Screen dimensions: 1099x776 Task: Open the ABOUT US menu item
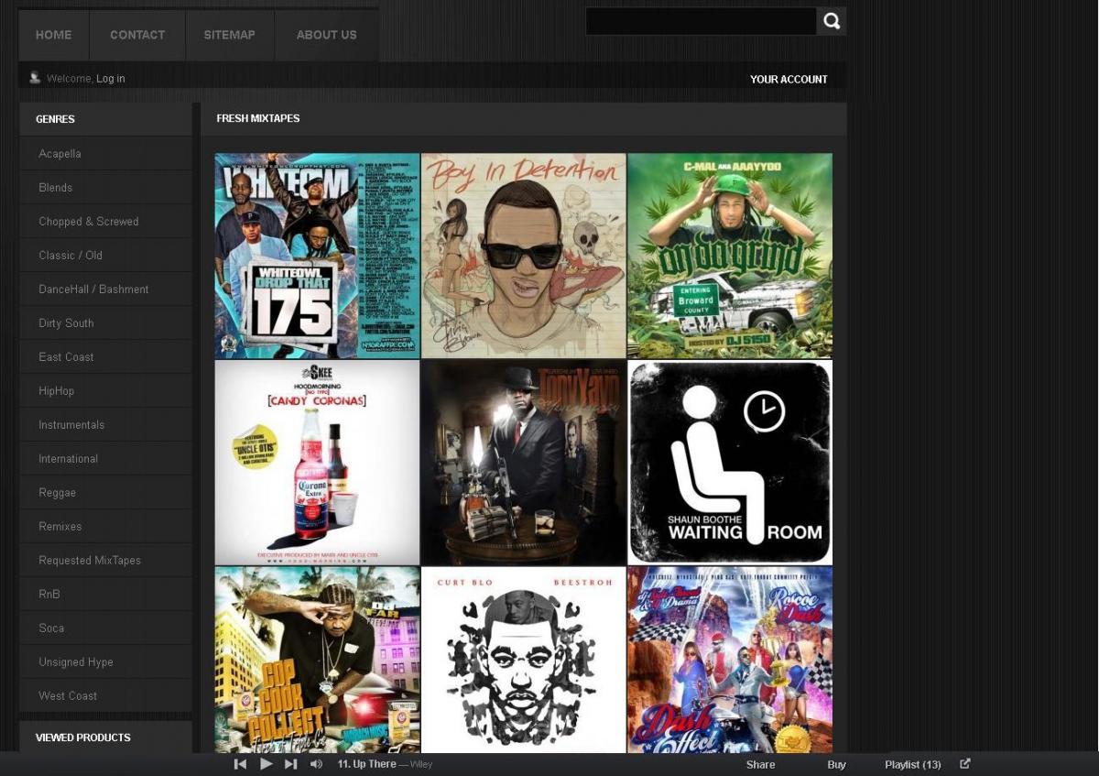(x=326, y=35)
